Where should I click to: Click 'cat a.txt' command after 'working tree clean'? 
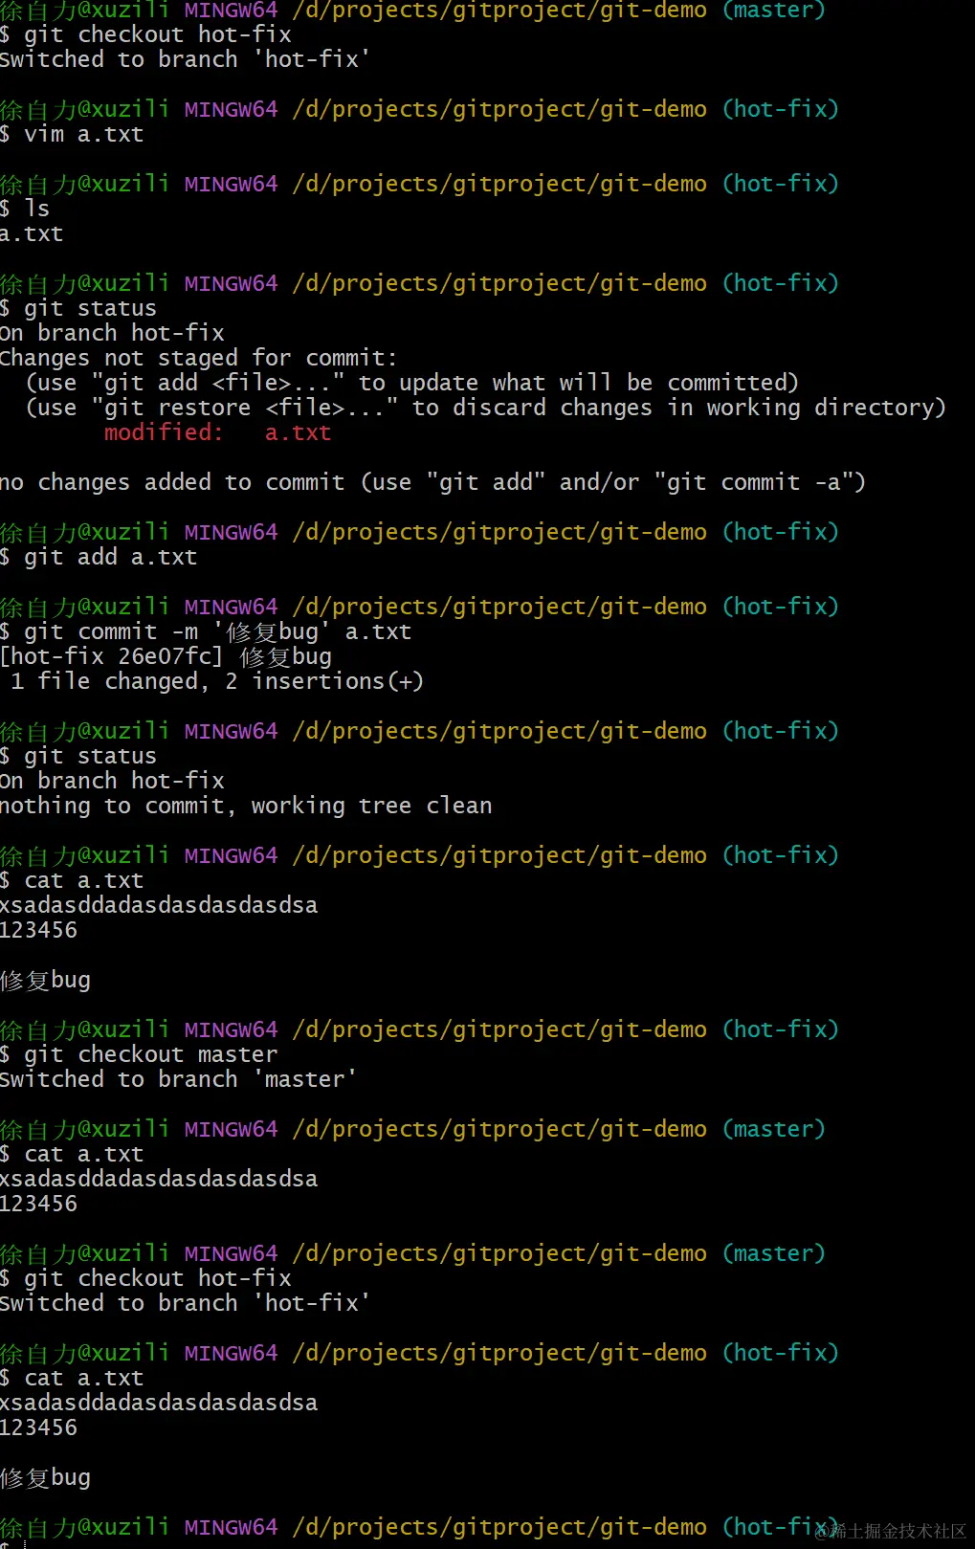(72, 880)
